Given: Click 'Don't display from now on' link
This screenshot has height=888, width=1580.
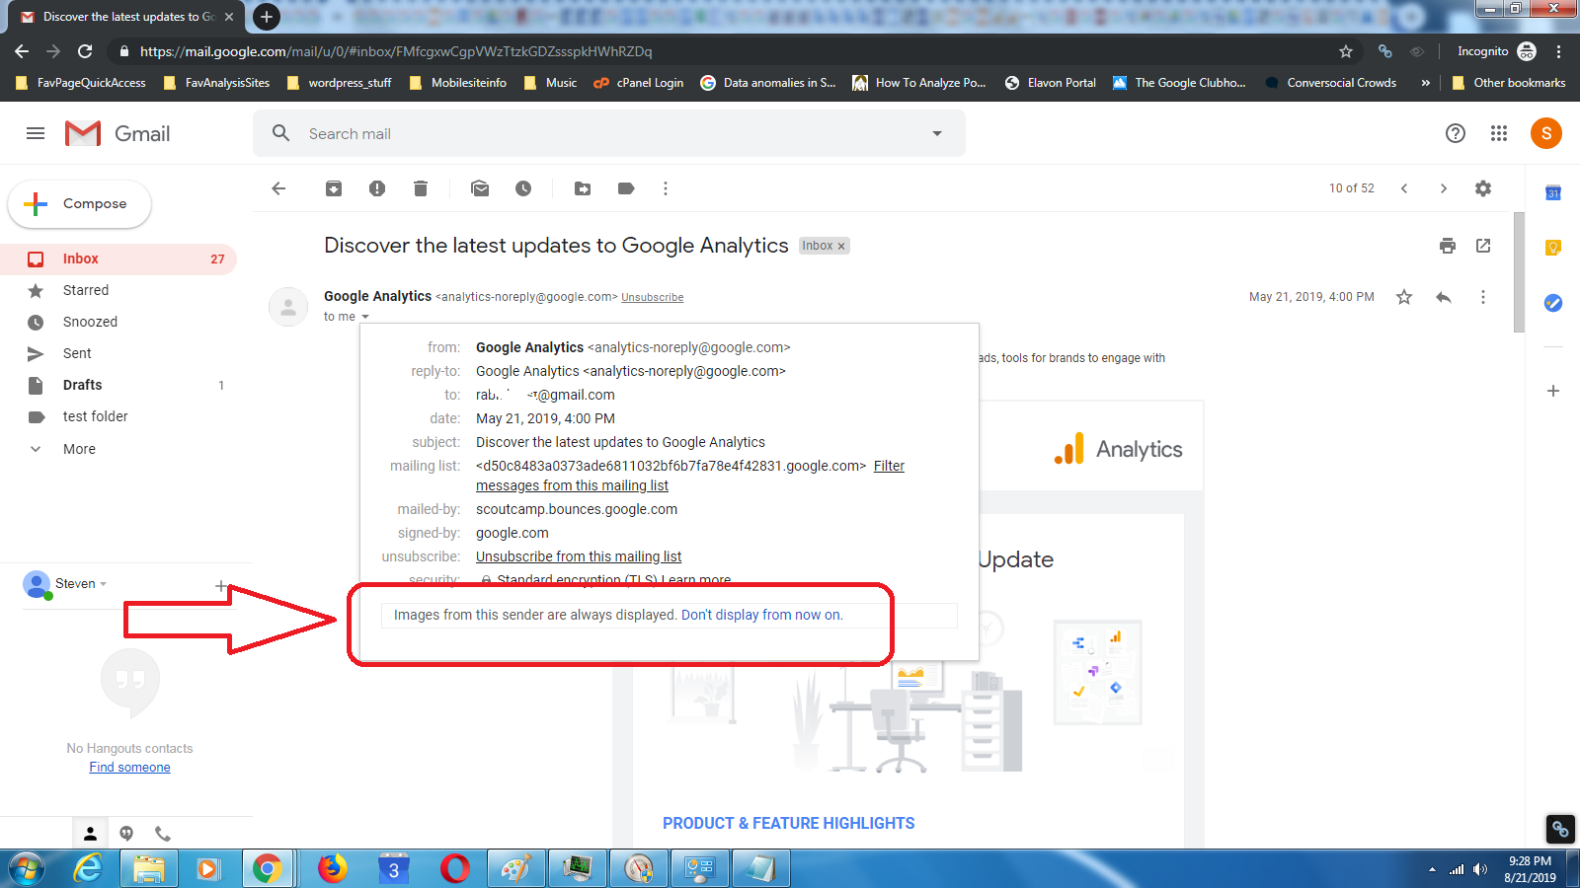Looking at the screenshot, I should pos(761,615).
